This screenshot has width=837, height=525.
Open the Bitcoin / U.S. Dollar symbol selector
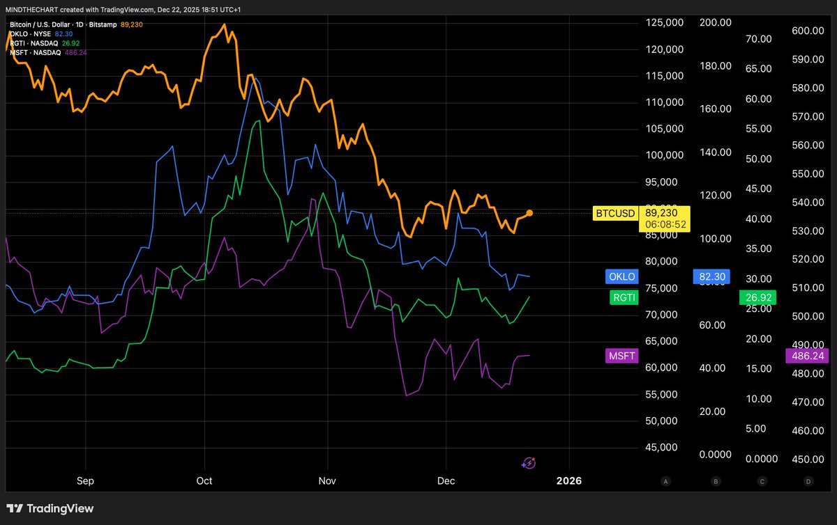(x=38, y=24)
